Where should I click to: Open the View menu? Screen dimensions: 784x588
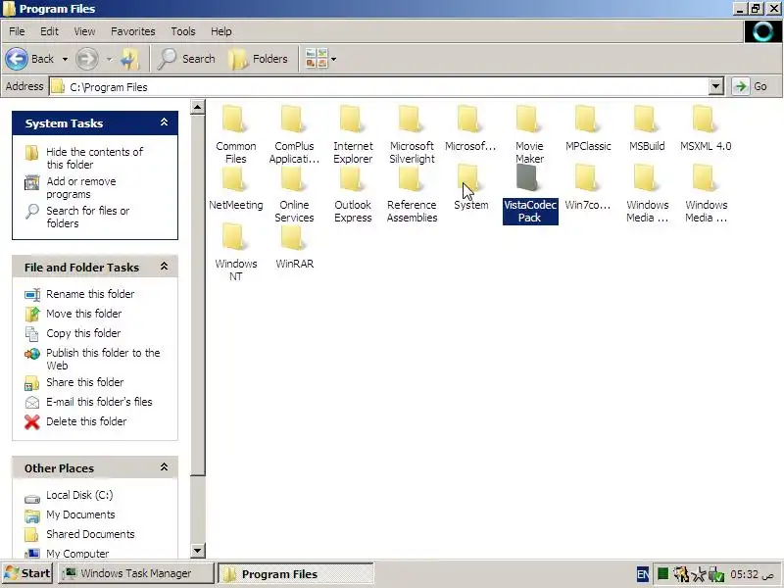tap(84, 31)
